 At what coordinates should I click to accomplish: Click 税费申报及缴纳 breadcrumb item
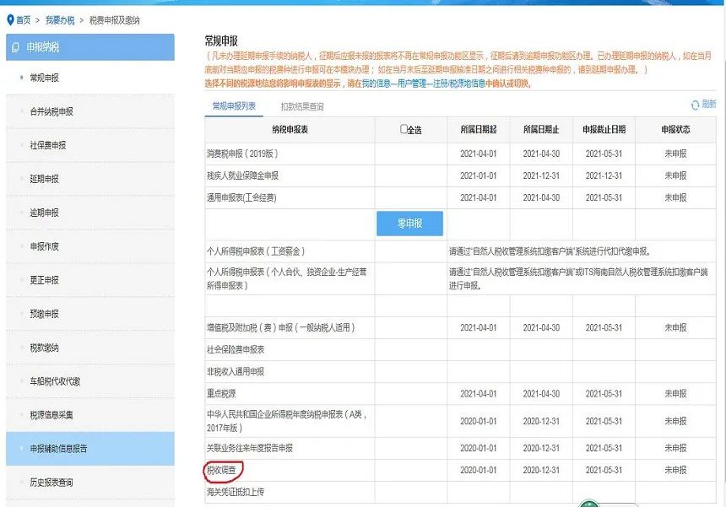[114, 20]
